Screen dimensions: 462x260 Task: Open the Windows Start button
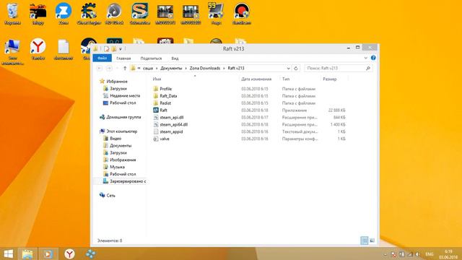coord(8,254)
